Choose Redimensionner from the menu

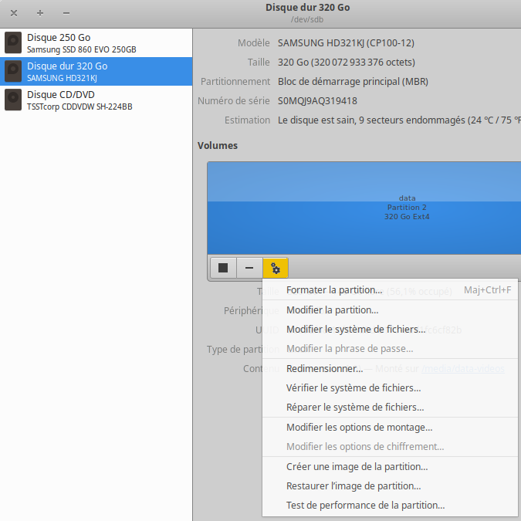pyautogui.click(x=390, y=368)
